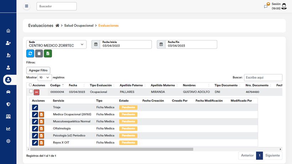Image resolution: width=292 pixels, height=164 pixels.
Task: Open document icon for Musculoesquelética Normal
Action: tap(42, 122)
